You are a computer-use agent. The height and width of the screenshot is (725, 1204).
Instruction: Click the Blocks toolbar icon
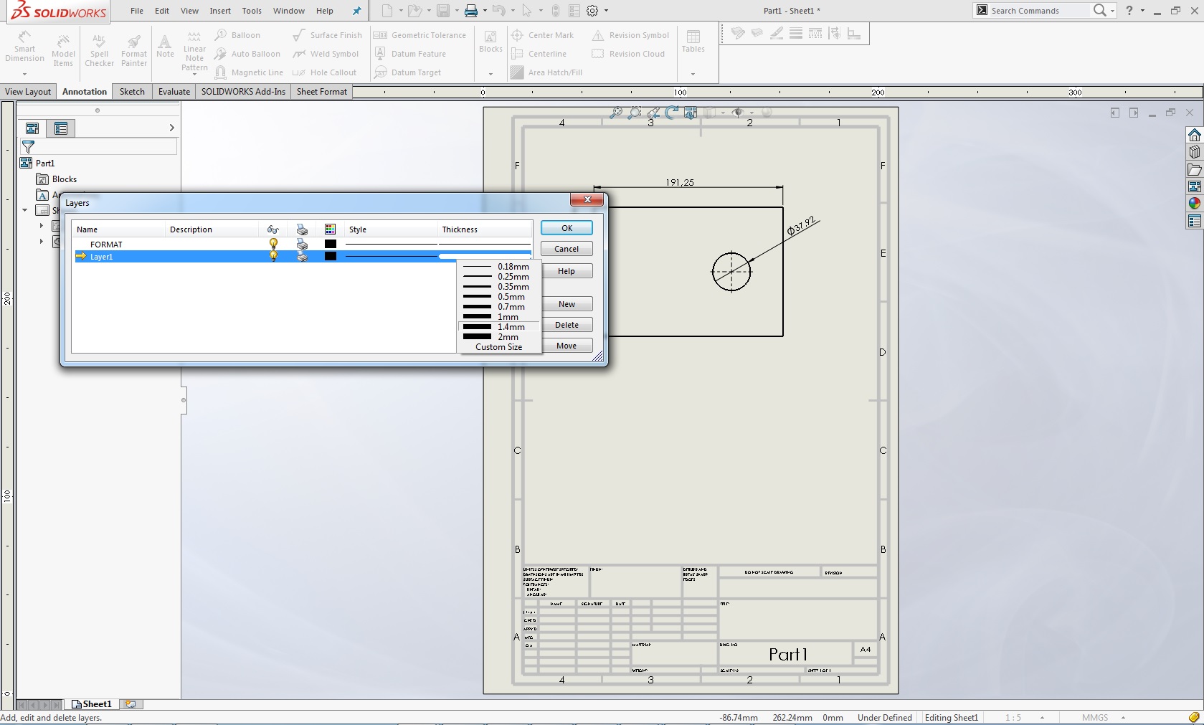[490, 42]
